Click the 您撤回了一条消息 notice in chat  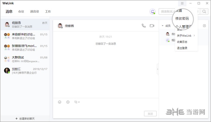[x=106, y=44]
